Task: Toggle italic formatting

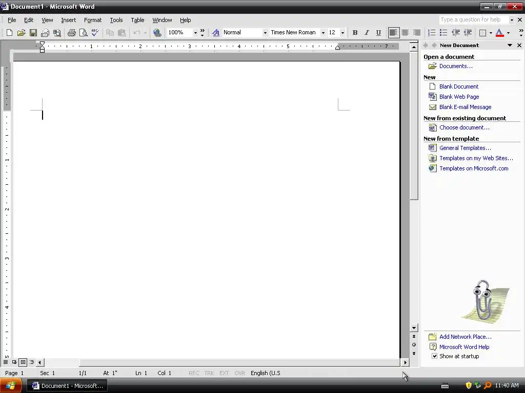Action: click(x=367, y=33)
